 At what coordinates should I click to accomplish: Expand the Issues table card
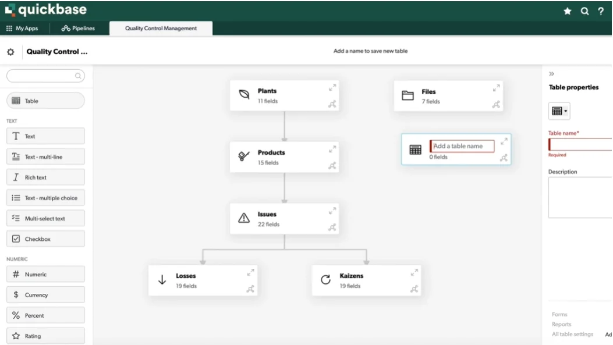[x=332, y=211]
